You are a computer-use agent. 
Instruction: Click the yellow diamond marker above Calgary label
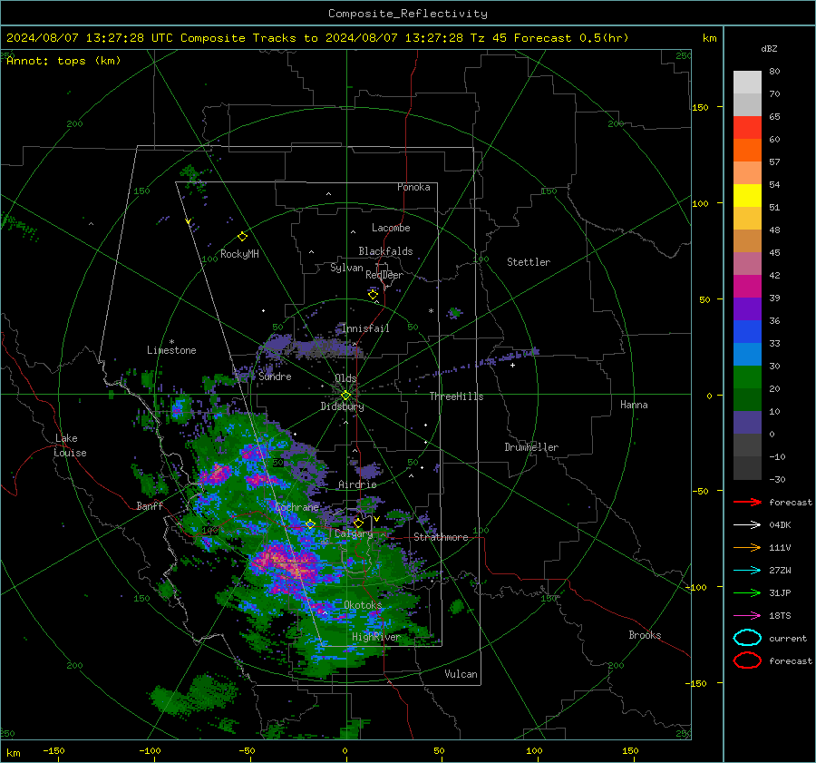click(358, 523)
